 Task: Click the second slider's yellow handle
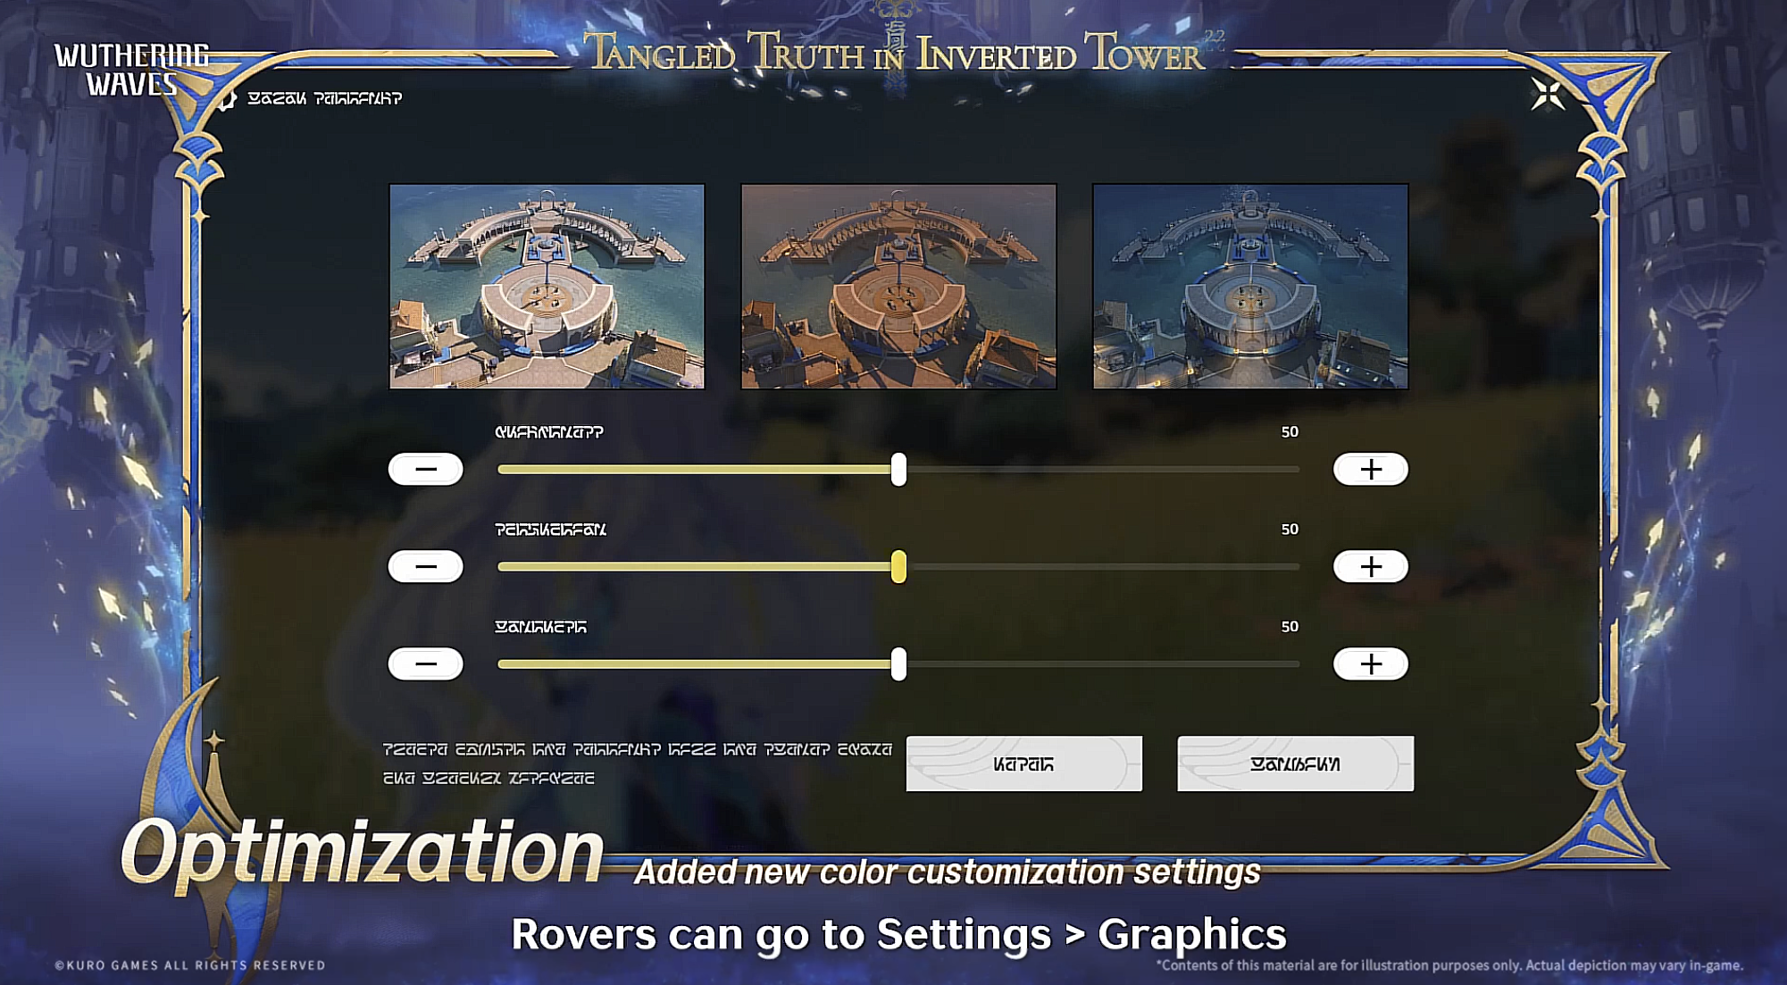[898, 566]
